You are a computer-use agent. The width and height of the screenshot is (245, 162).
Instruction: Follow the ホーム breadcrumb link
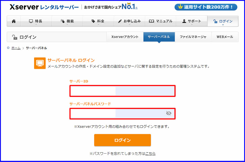16,48
